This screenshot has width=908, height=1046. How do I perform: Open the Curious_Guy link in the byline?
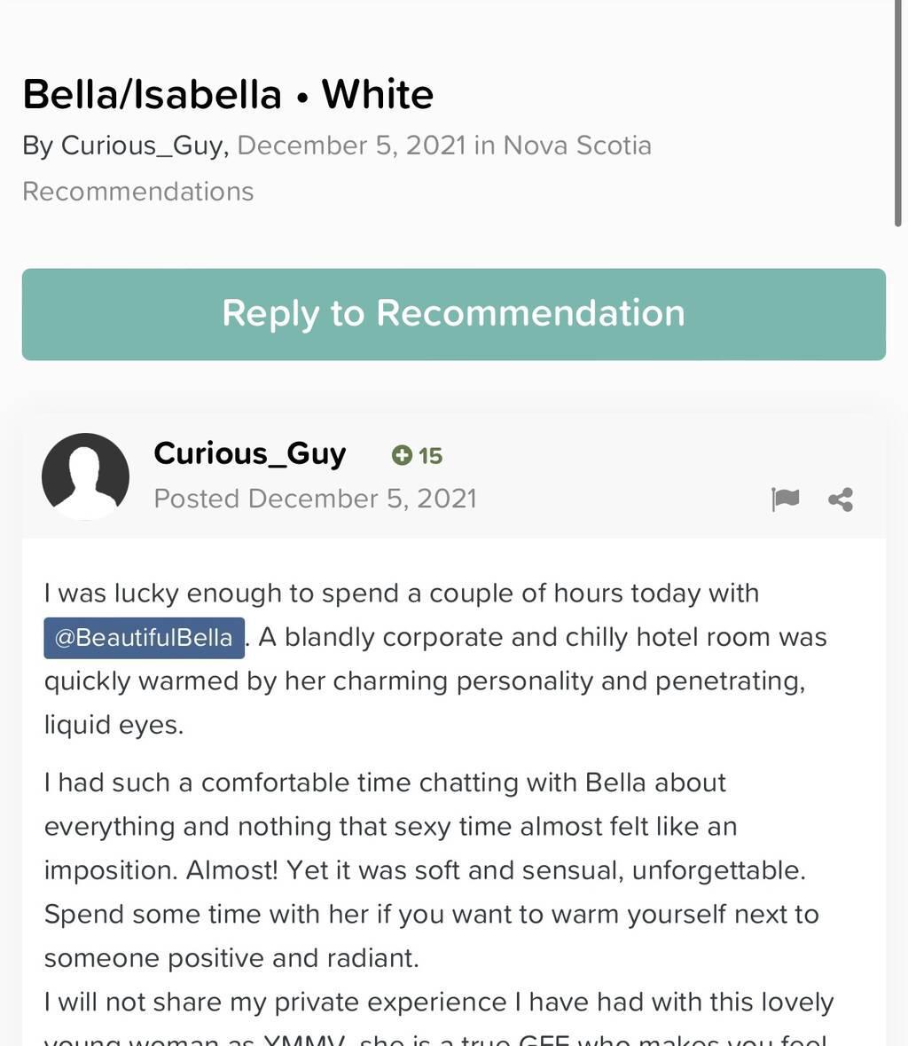click(x=141, y=145)
